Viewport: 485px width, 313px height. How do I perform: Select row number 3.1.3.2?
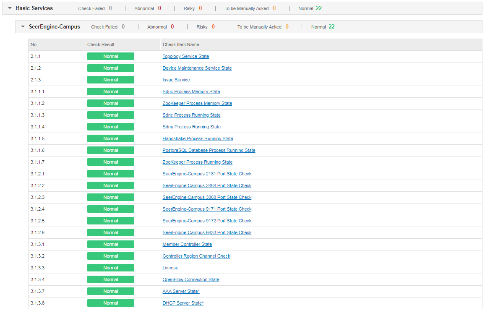pyautogui.click(x=37, y=256)
